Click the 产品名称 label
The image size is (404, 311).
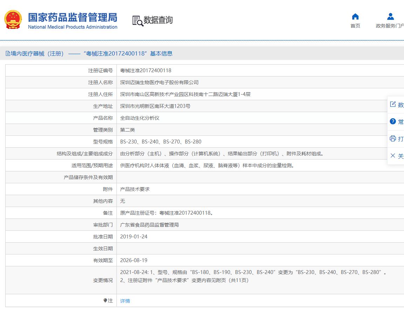coord(103,118)
